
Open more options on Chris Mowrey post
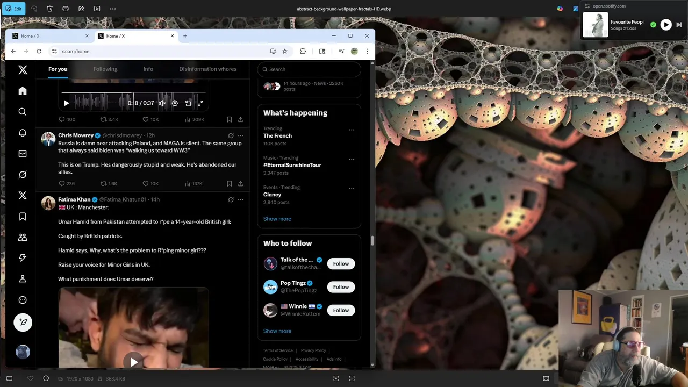coord(240,135)
